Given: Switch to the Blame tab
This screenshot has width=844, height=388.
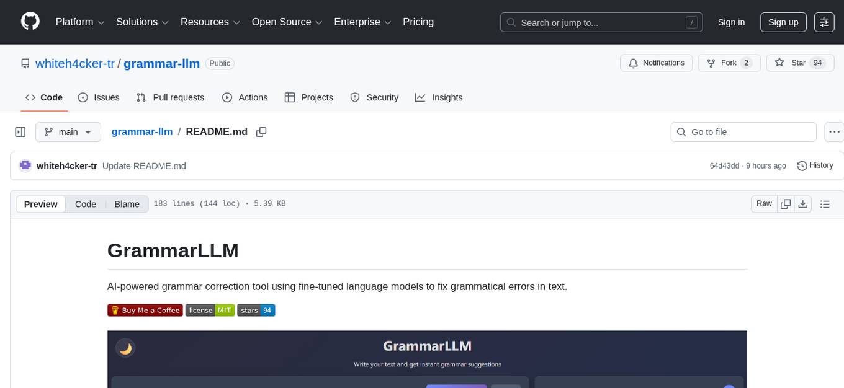Looking at the screenshot, I should (127, 204).
